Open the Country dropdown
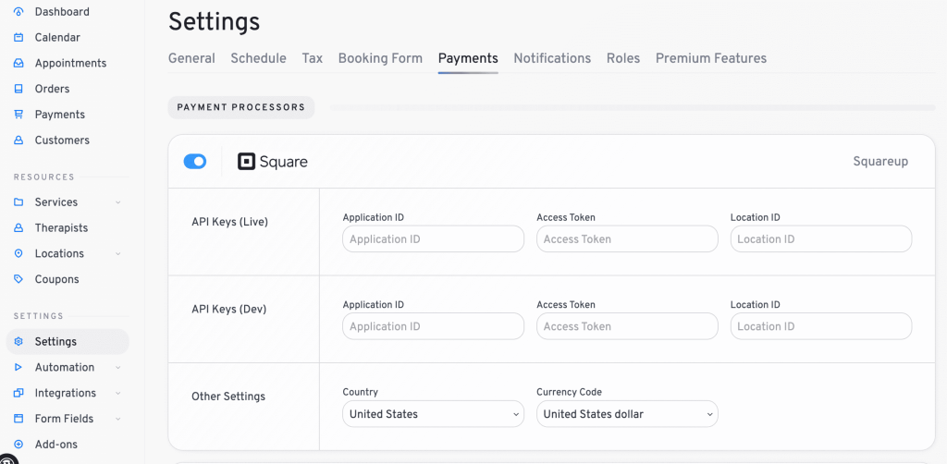This screenshot has width=947, height=464. click(x=433, y=414)
